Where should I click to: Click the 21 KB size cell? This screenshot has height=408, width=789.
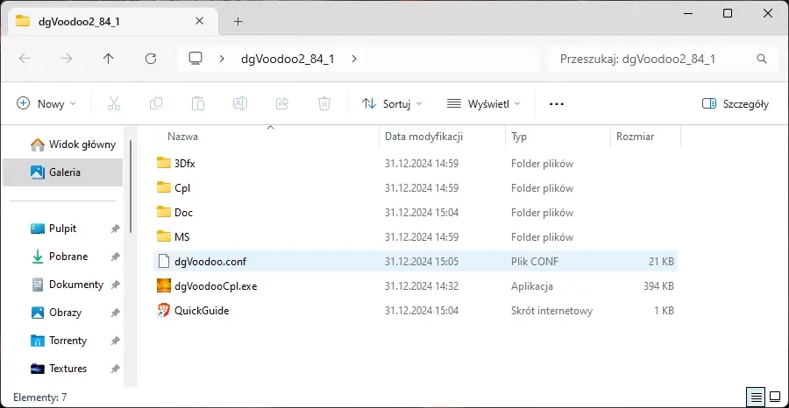661,261
